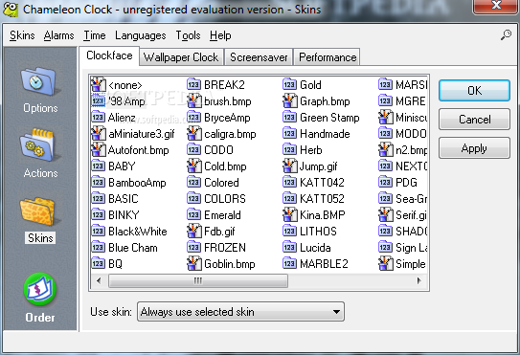Click the icon beside Kina.BMP
The width and height of the screenshot is (520, 355).
290,214
